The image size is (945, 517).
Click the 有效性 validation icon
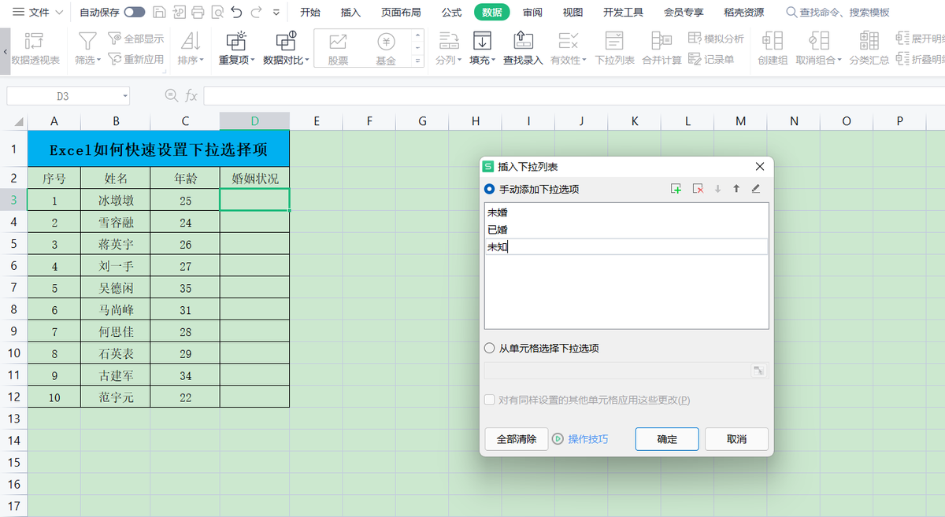coord(568,41)
